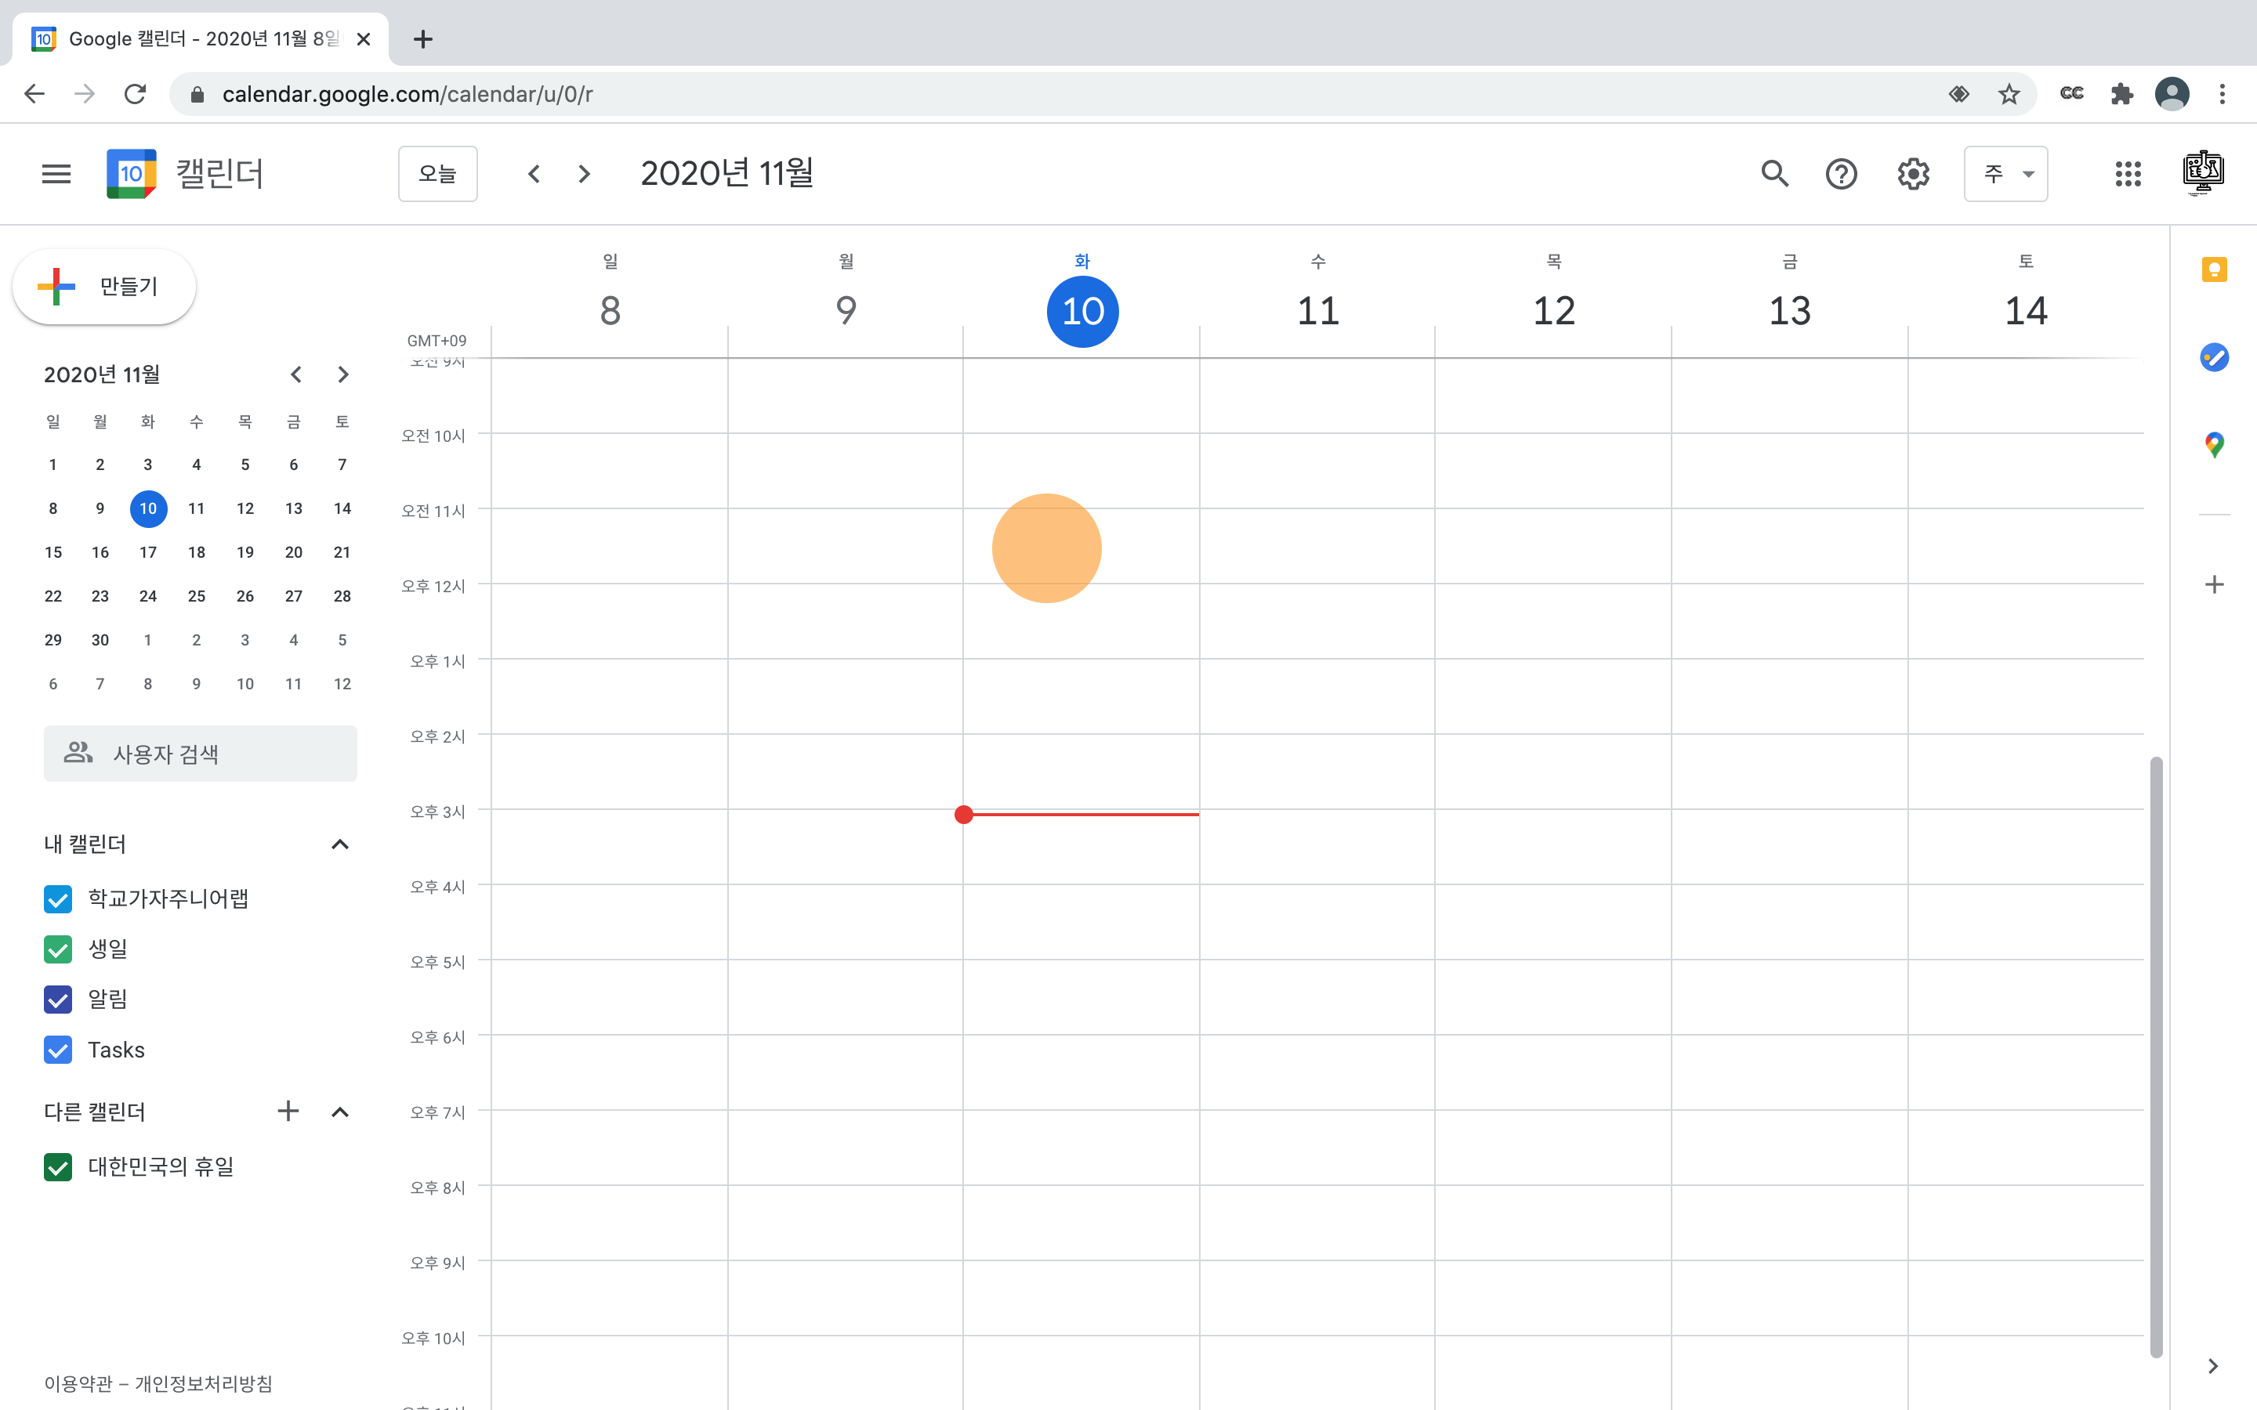
Task: Disable the 대한민국의 휴일 calendar
Action: [58, 1166]
